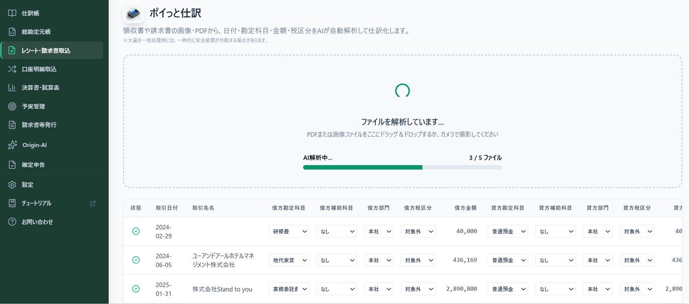Click the 状態 column header
The height and width of the screenshot is (304, 689).
pos(136,208)
